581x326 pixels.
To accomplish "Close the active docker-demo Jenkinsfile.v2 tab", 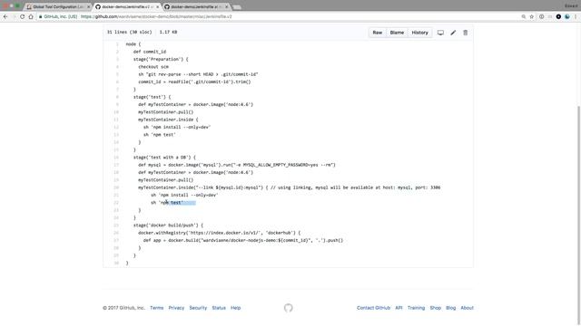I will coord(158,7).
